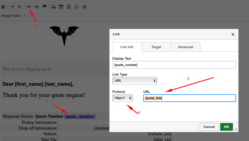
Task: Switch to the Link Info tab
Action: point(127,47)
